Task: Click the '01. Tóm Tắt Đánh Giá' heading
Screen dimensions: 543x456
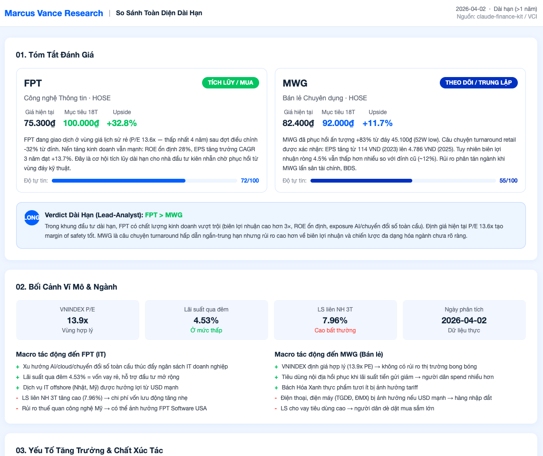Action: click(x=55, y=55)
